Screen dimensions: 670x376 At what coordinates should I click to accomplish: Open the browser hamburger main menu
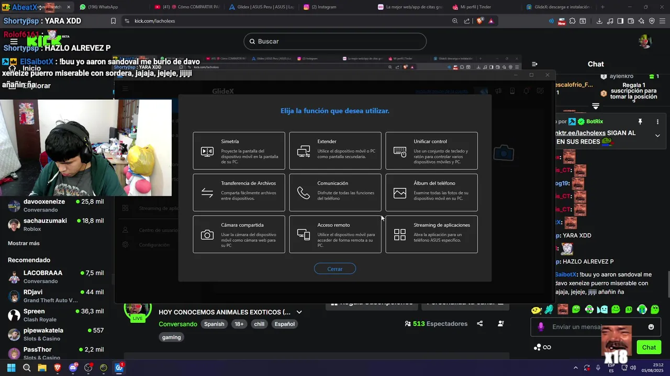[662, 21]
